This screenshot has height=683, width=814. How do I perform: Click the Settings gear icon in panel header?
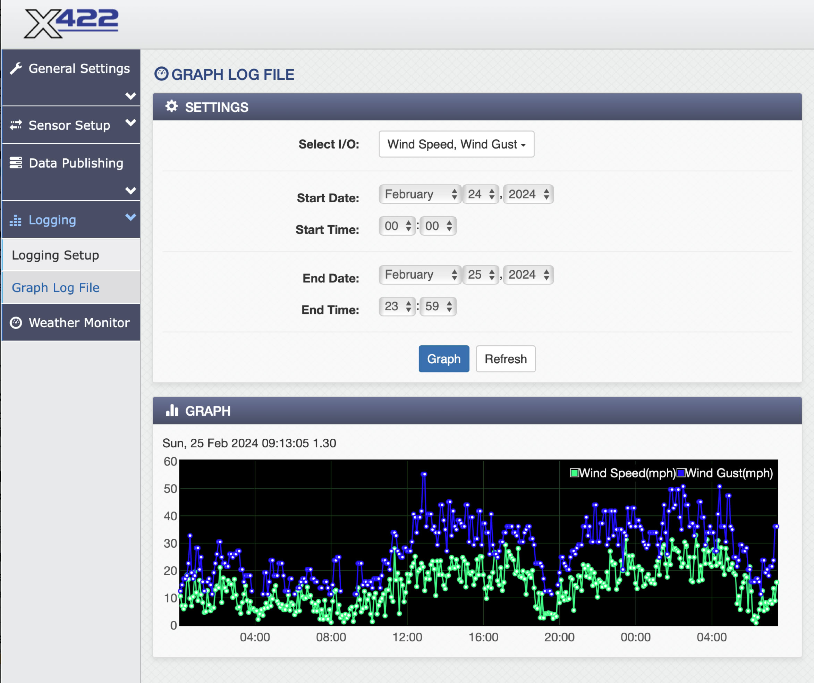pyautogui.click(x=171, y=107)
